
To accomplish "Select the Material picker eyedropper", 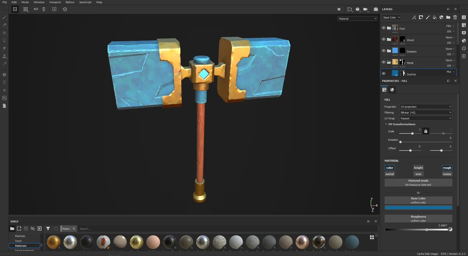I will point(4,64).
